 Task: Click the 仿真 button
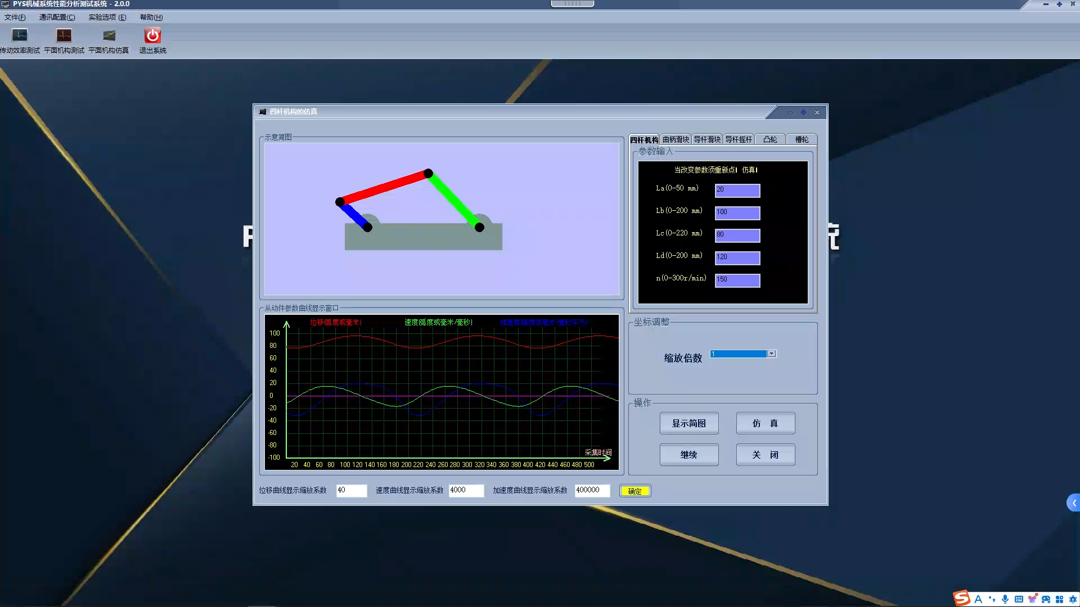click(766, 423)
